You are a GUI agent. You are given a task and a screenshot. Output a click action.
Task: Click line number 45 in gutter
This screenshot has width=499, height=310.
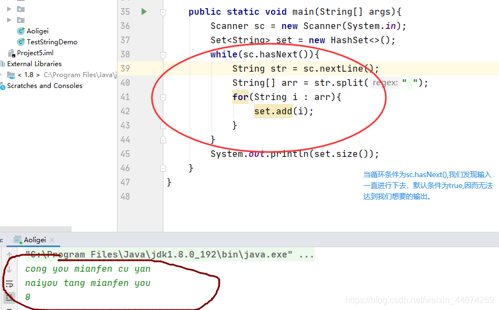pos(125,154)
